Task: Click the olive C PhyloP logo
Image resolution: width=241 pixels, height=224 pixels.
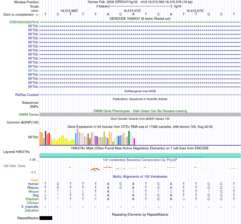Action: click(121, 169)
